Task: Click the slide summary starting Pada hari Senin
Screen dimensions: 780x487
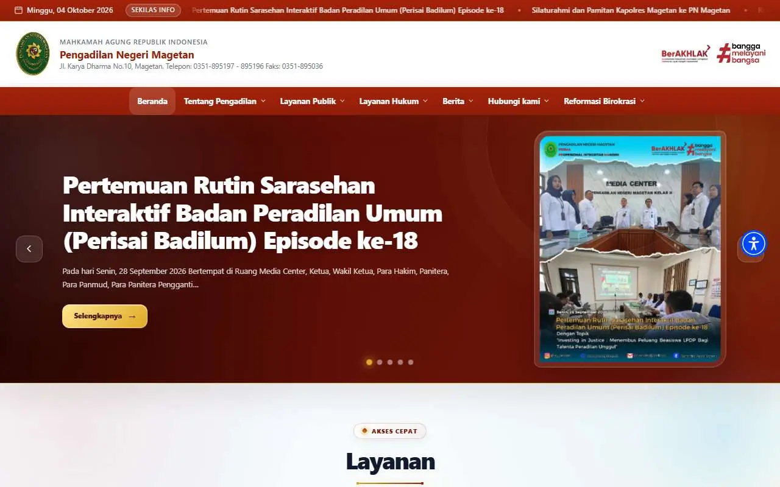Action: [x=256, y=278]
